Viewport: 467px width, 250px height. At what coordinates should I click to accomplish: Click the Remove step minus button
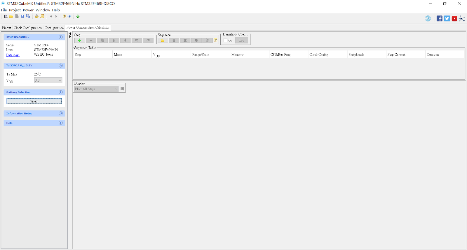[91, 41]
